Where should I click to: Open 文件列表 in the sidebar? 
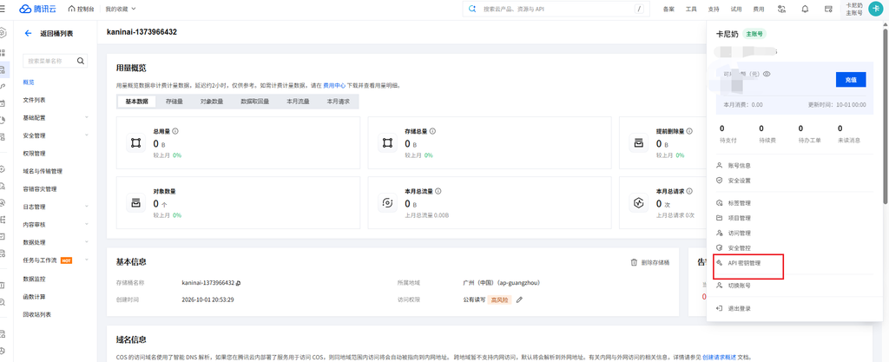34,100
